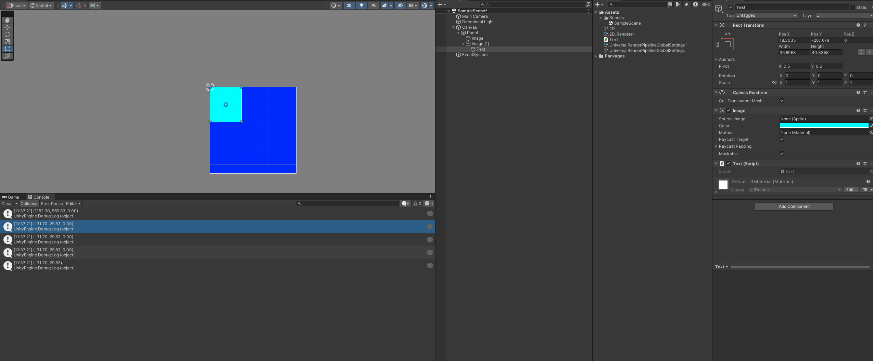Open Image component preset settings icon
The height and width of the screenshot is (361, 873).
pos(865,110)
